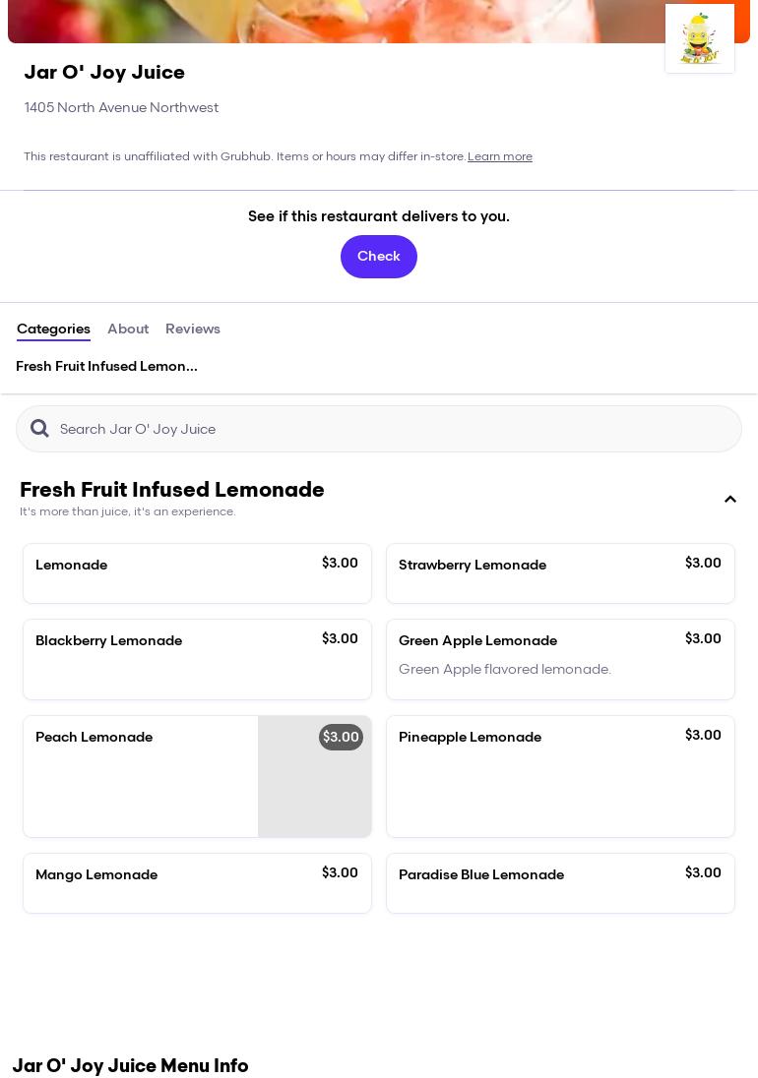Open the Reviews tab
The image size is (758, 1078).
click(193, 329)
